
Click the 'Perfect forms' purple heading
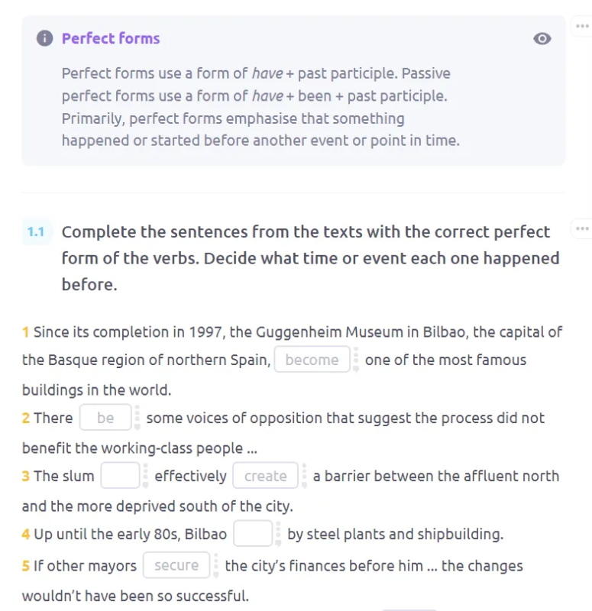tap(111, 39)
